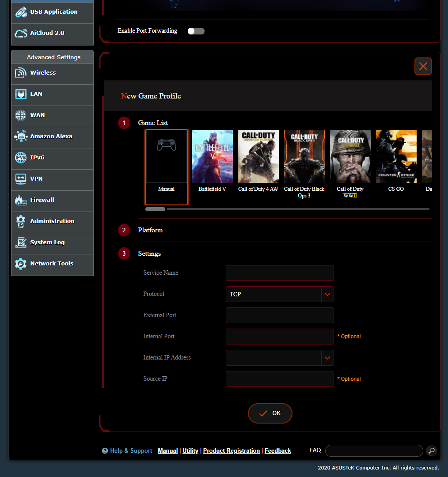The width and height of the screenshot is (448, 477).
Task: Open the Manual link in footer
Action: 168,450
